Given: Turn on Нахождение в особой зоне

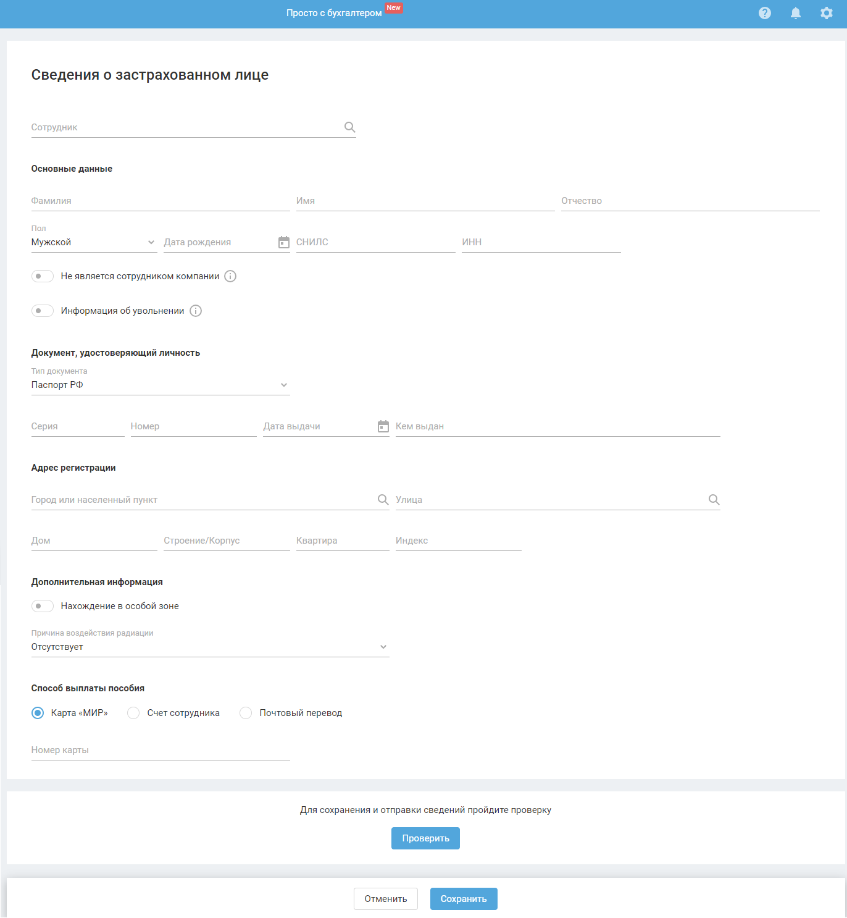Looking at the screenshot, I should tap(43, 606).
